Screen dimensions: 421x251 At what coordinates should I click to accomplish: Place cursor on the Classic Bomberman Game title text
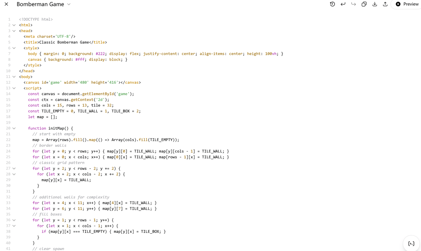(64, 42)
